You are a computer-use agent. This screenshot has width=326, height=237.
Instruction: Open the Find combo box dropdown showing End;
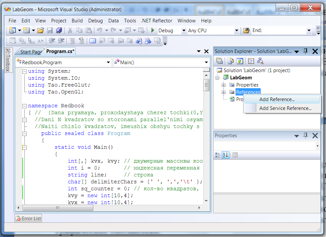tap(309, 31)
